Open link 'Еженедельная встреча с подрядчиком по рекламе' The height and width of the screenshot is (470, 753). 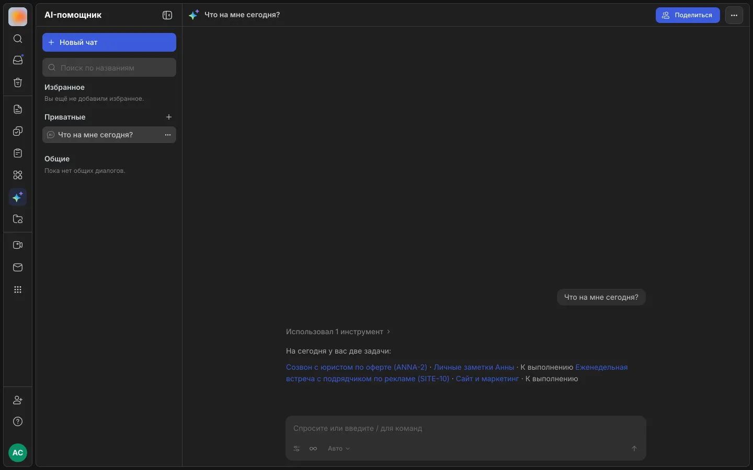pyautogui.click(x=457, y=373)
